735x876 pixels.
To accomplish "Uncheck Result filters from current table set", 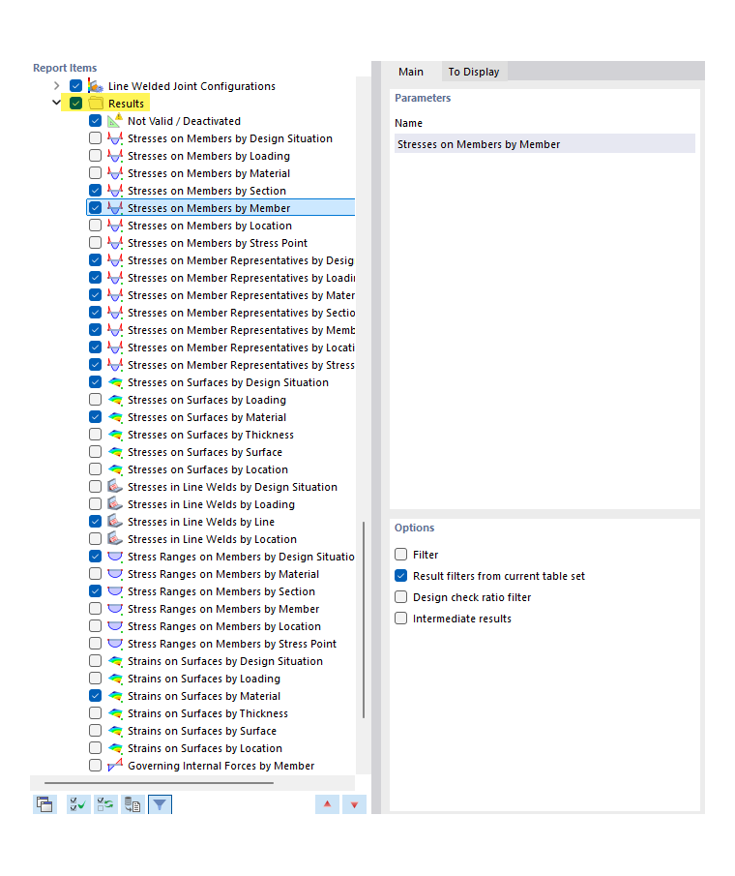I will tap(400, 575).
